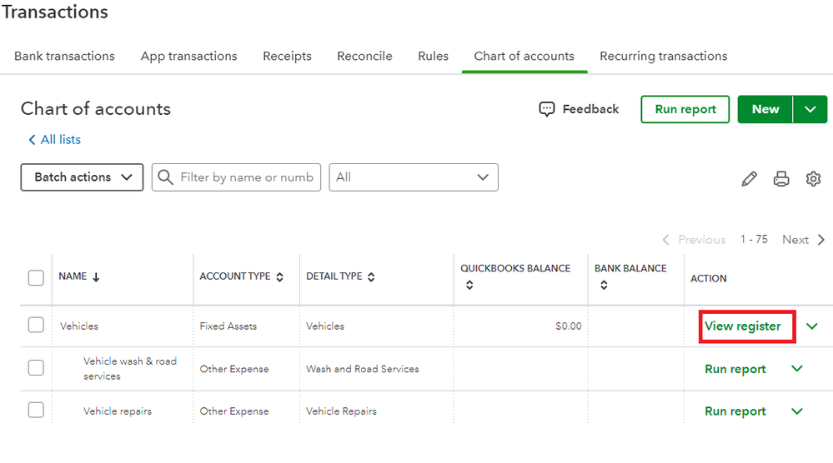
Task: Sort by QuickBooks Balance column
Action: 469,285
